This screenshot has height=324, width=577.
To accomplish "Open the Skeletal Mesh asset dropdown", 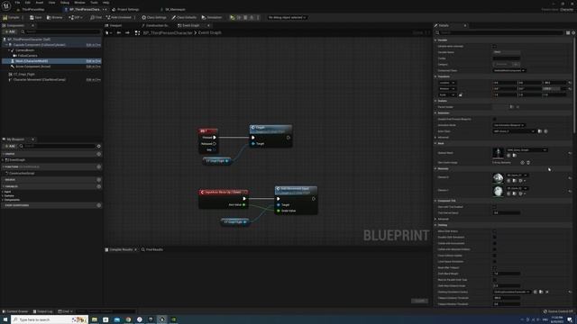I will 527,150.
